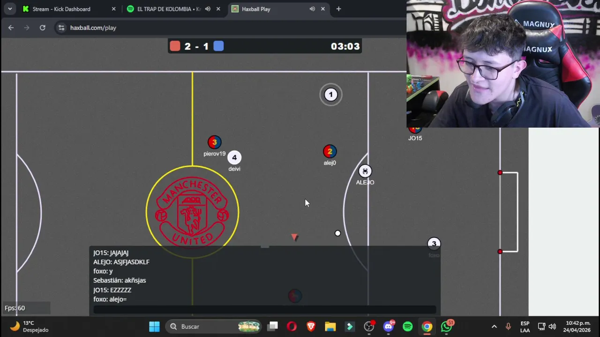Open the tab search dropdown arrow

(10, 9)
